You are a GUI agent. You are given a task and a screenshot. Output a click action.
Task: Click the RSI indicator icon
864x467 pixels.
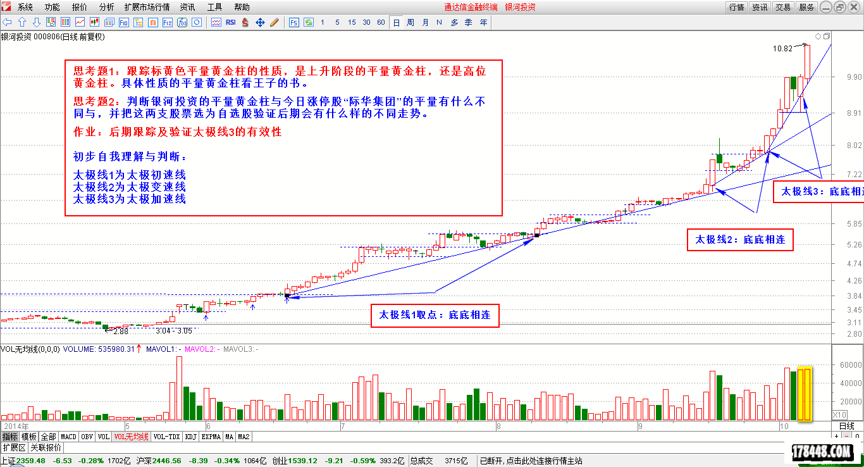(230, 22)
